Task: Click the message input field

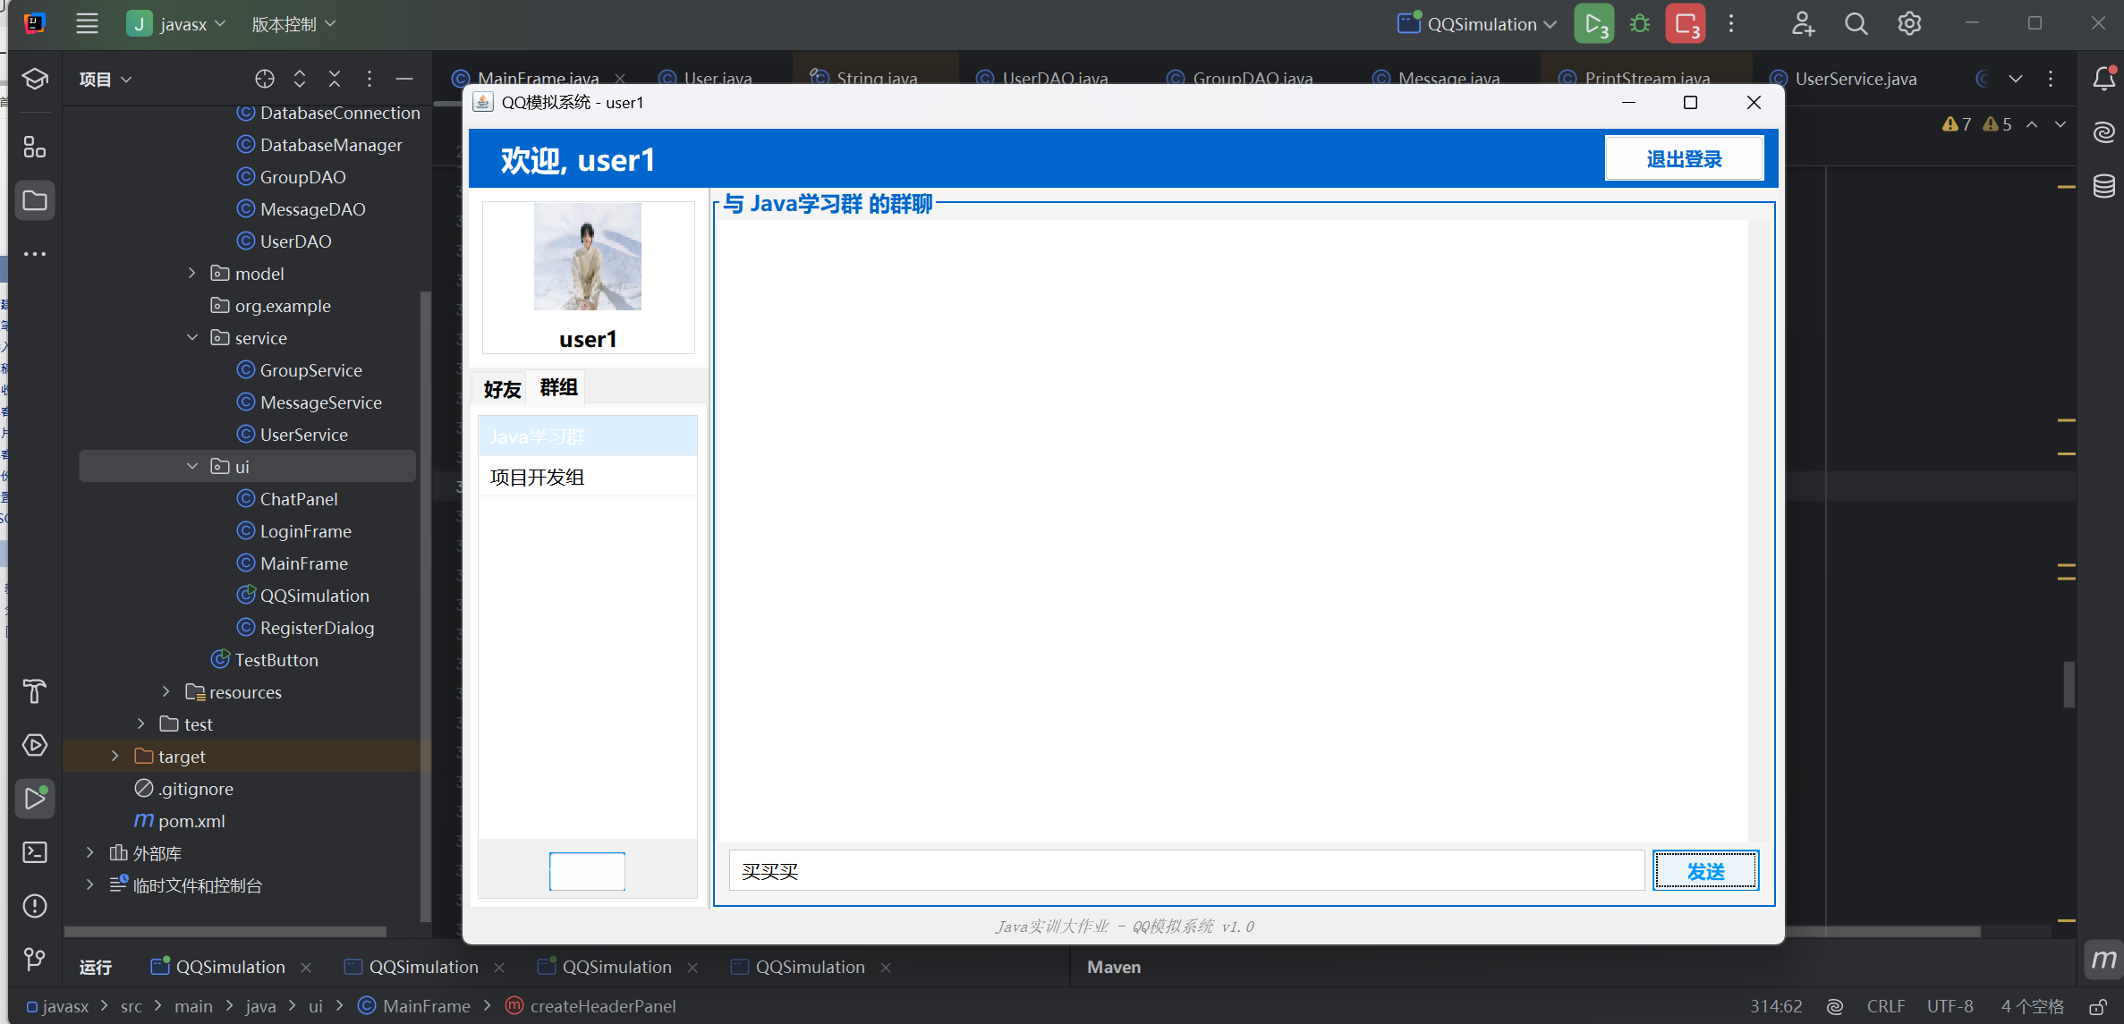Action: click(x=1185, y=870)
